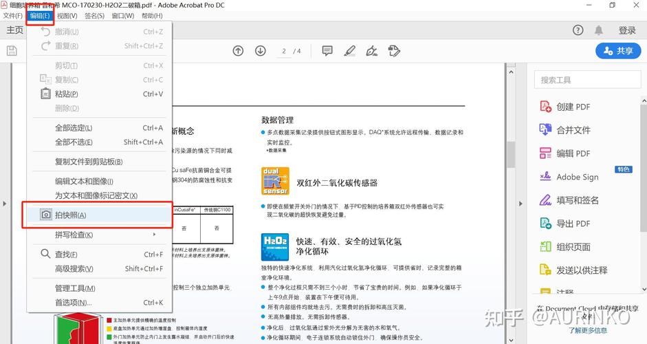
Task: Click the 共享 share button
Action: (x=618, y=51)
